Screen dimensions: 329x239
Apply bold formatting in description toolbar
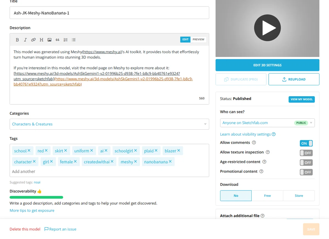pyautogui.click(x=17, y=40)
